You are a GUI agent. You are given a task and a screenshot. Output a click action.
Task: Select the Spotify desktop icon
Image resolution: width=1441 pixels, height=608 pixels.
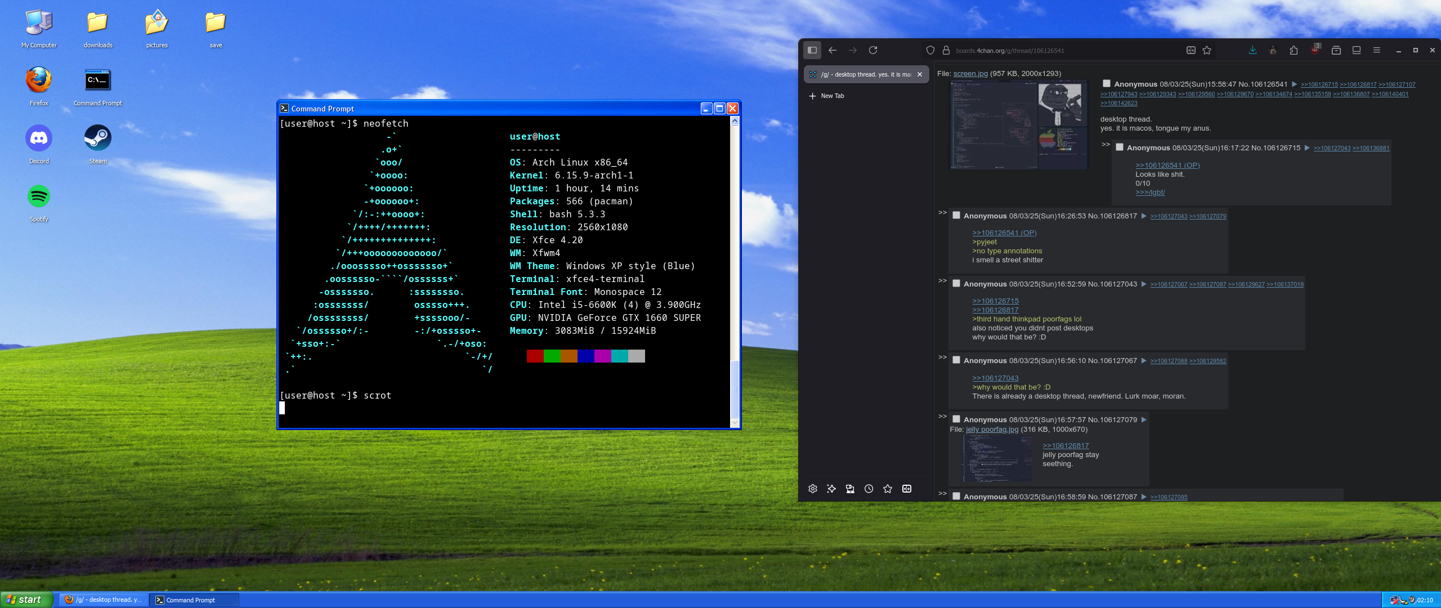39,203
